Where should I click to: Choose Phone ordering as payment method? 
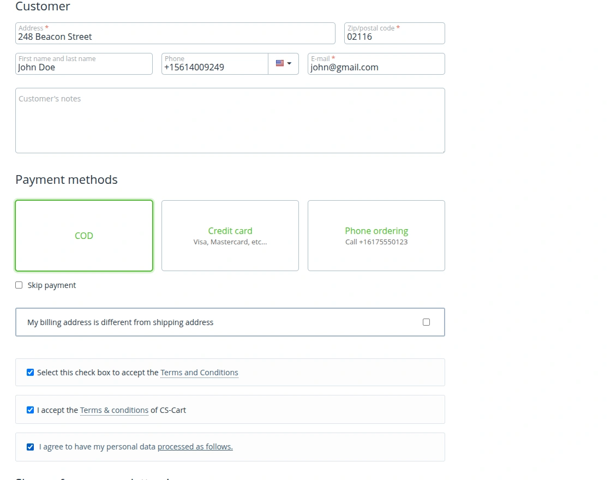(x=376, y=236)
